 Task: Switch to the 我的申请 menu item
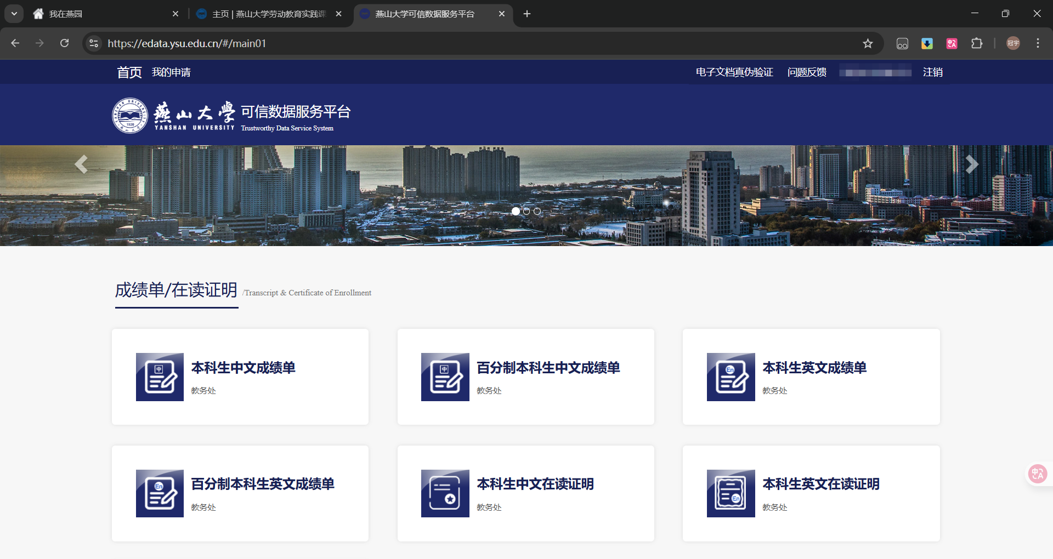[x=172, y=72]
